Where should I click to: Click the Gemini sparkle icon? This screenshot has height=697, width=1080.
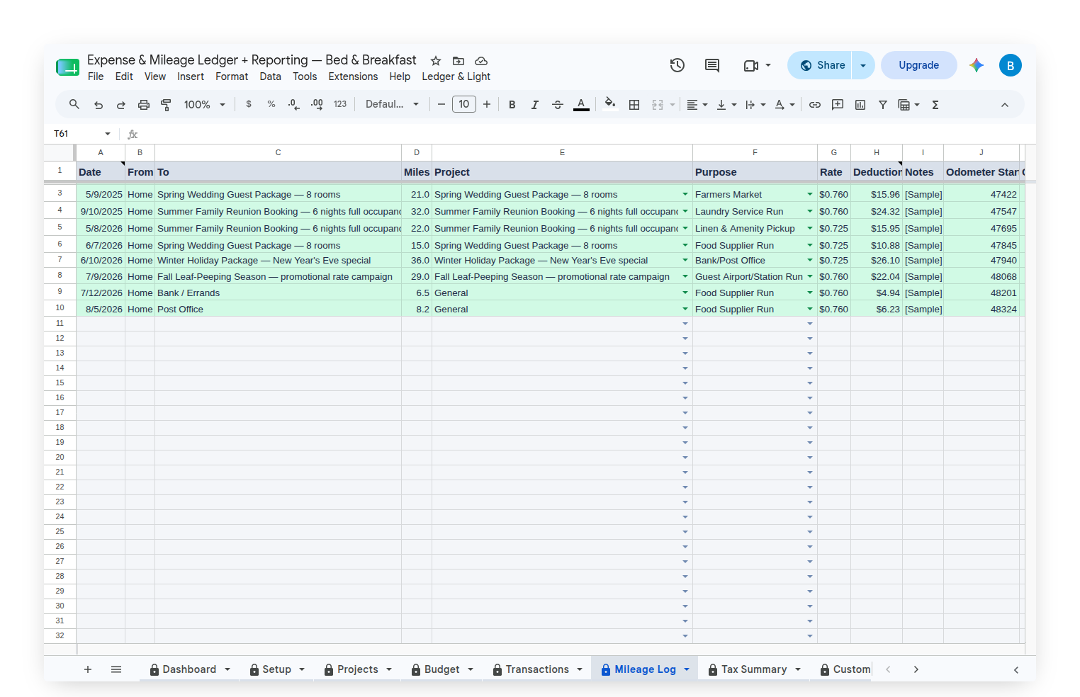977,65
